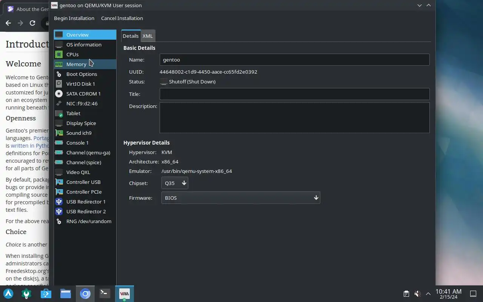Click the Display Spice monitor icon
The width and height of the screenshot is (483, 302).
pyautogui.click(x=59, y=123)
